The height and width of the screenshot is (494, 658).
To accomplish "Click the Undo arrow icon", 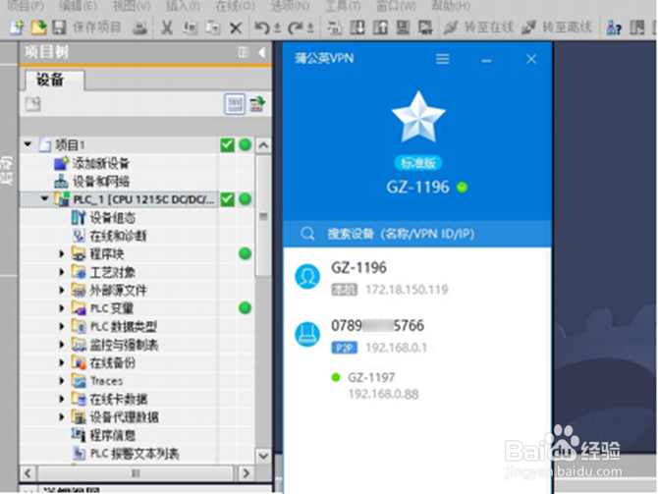I will tap(262, 28).
